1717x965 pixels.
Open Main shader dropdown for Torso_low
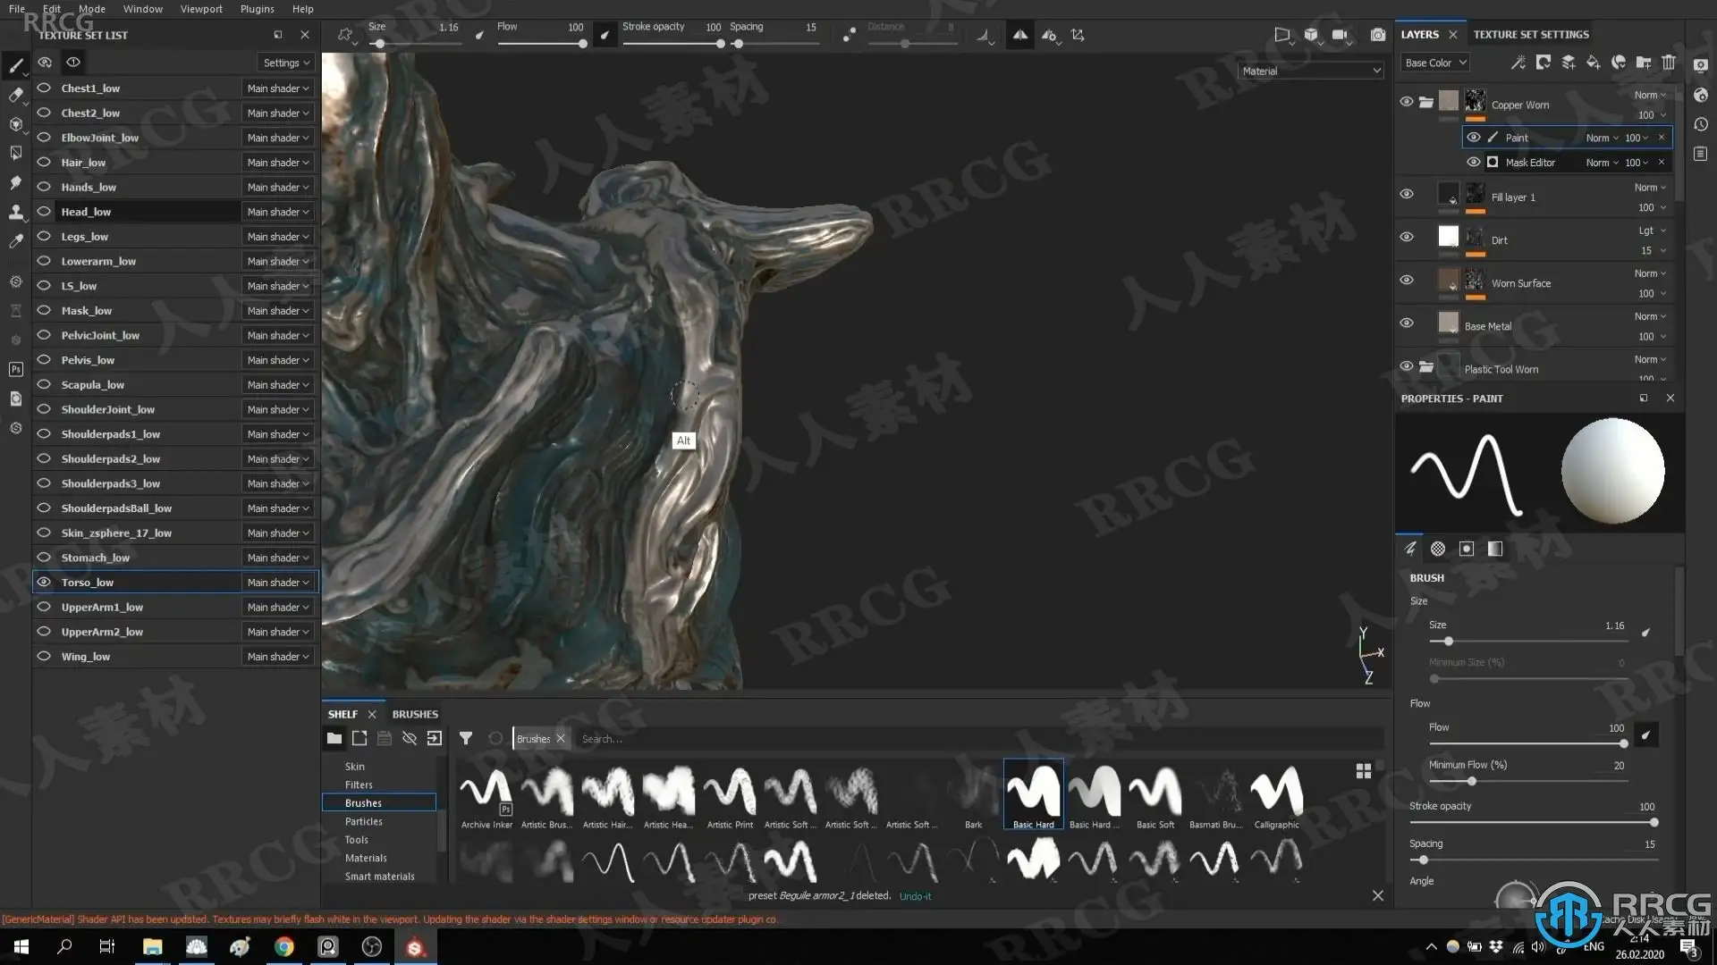tap(278, 583)
